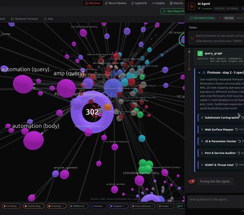Click the amp (query) magenta node
This screenshot has height=215, width=244.
tap(66, 88)
